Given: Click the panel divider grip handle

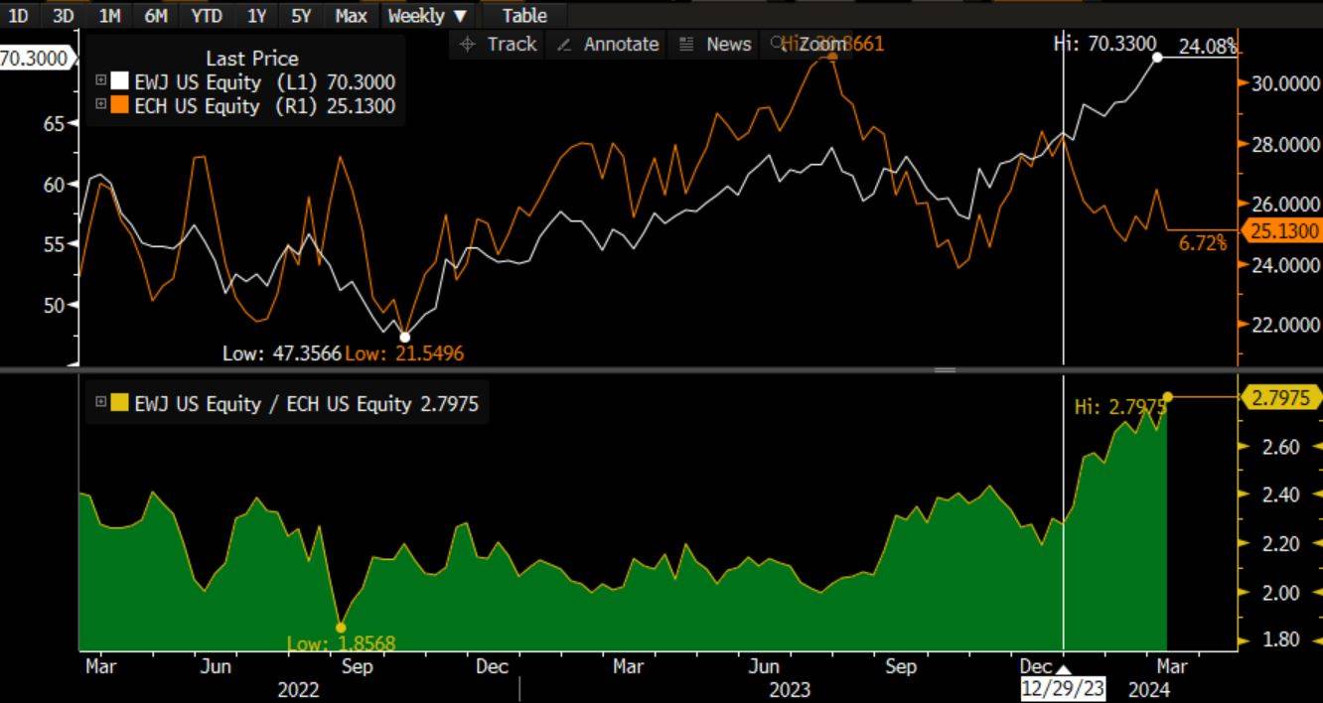Looking at the screenshot, I should pos(945,369).
